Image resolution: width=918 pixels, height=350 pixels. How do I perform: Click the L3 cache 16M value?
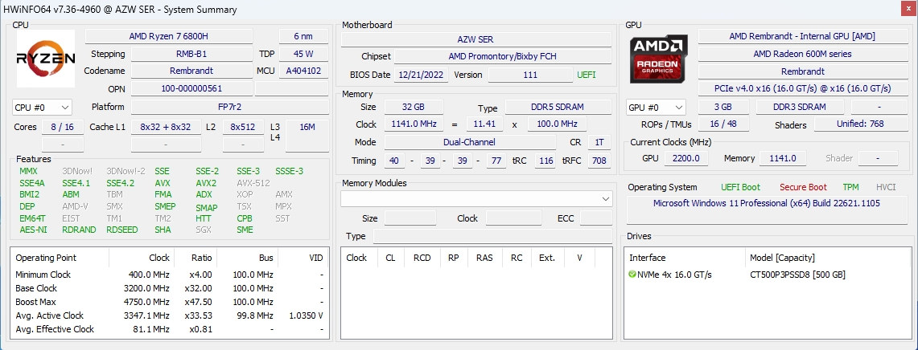[x=307, y=127]
